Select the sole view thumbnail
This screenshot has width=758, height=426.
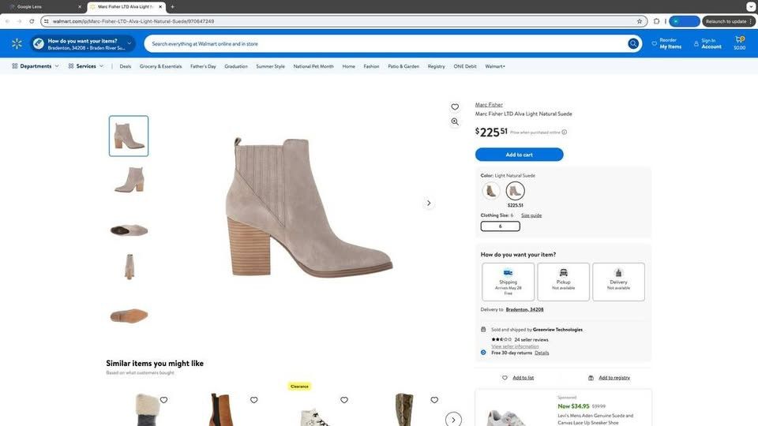pyautogui.click(x=129, y=316)
